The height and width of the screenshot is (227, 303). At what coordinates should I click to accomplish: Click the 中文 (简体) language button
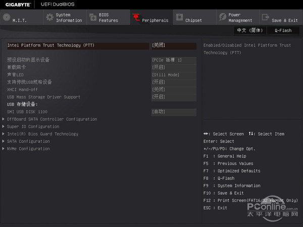click(250, 30)
